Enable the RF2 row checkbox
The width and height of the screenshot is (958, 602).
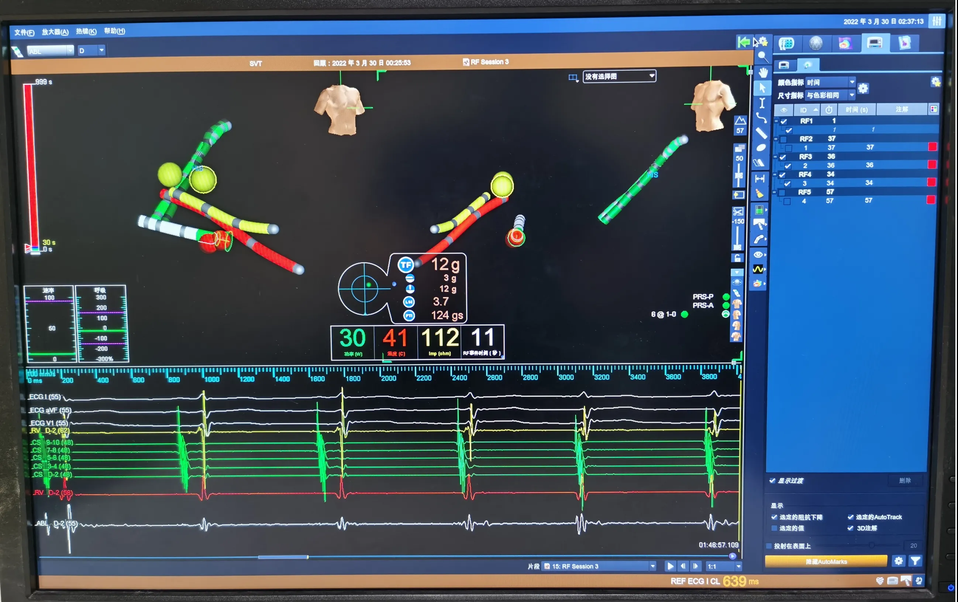click(x=783, y=139)
